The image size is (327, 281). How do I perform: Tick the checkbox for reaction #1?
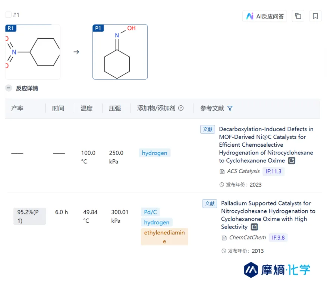[x=8, y=15]
